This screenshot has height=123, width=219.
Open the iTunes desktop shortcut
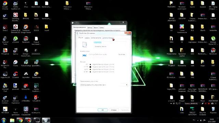click(x=15, y=63)
